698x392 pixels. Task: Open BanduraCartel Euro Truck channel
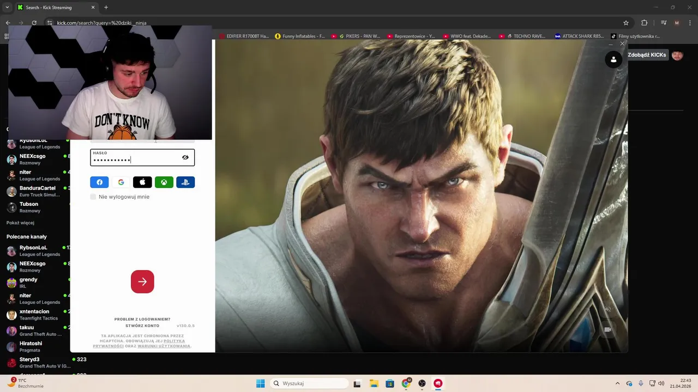38,191
